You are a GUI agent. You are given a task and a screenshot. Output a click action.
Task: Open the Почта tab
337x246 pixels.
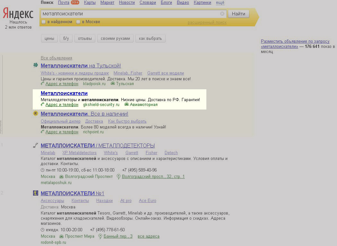[64, 3]
